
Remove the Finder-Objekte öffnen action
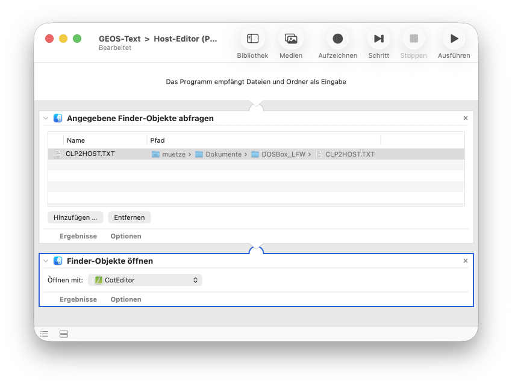pos(465,261)
